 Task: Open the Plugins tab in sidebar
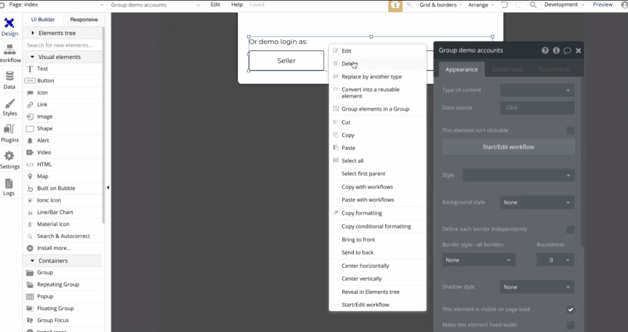pos(10,133)
